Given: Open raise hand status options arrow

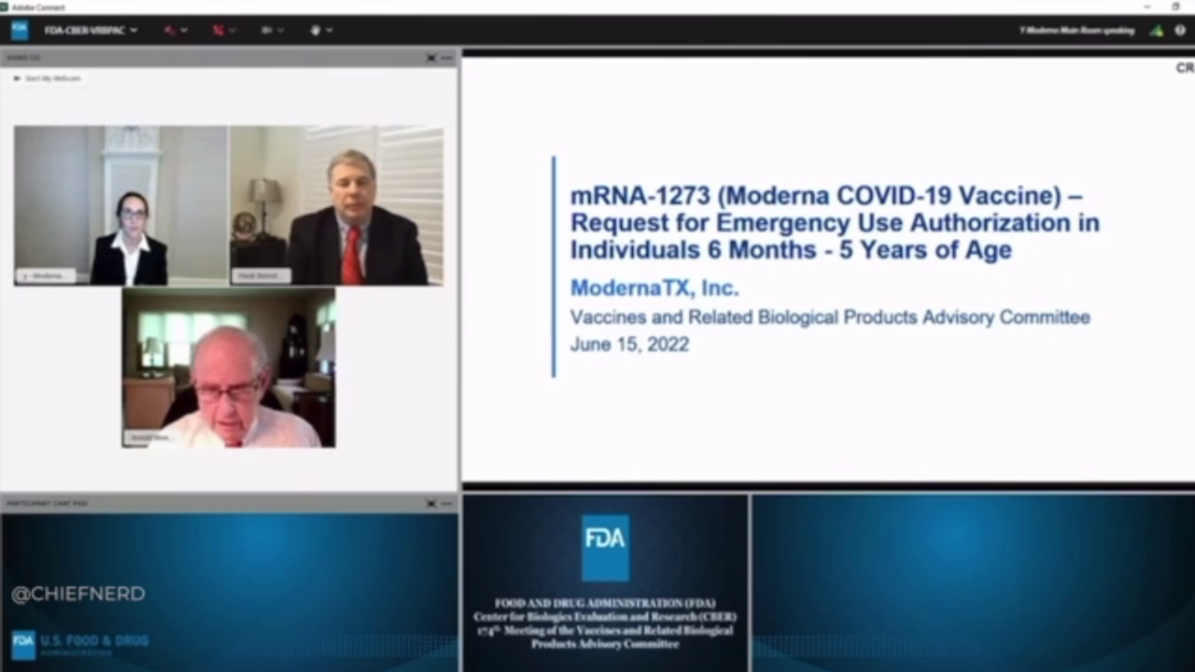Looking at the screenshot, I should pyautogui.click(x=330, y=30).
